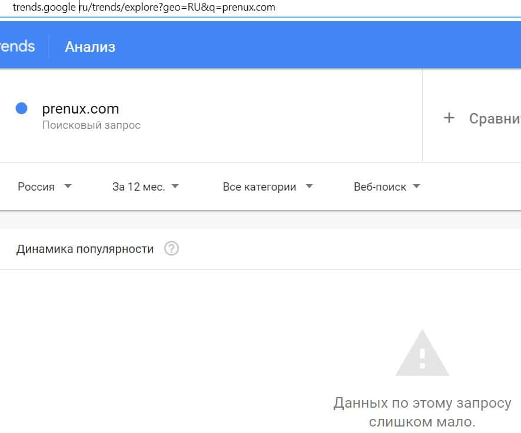Viewport: 521px width, 433px height.
Task: Select the Анализ tab in the header
Action: coord(90,47)
